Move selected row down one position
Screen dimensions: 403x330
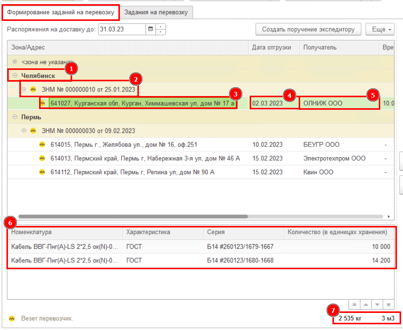point(377,305)
